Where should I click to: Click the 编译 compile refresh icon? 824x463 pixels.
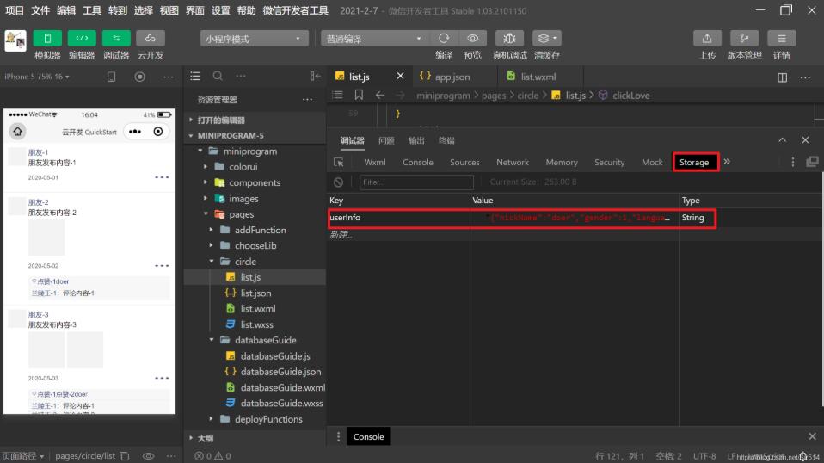click(444, 39)
